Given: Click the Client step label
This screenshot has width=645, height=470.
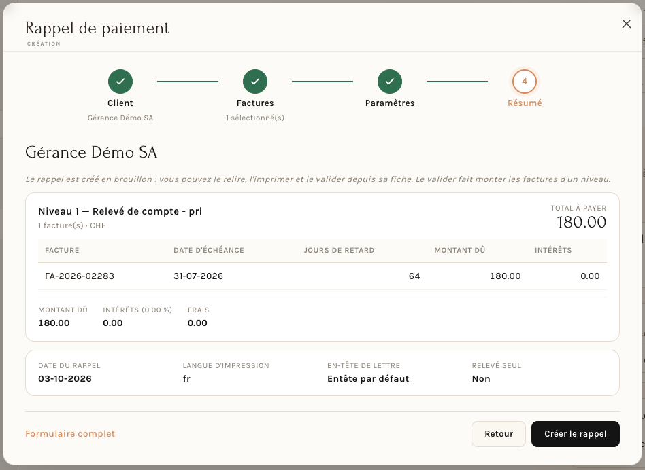Looking at the screenshot, I should coord(120,103).
